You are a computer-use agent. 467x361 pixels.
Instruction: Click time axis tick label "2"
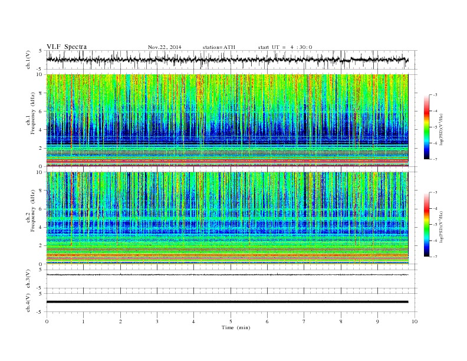pos(120,321)
